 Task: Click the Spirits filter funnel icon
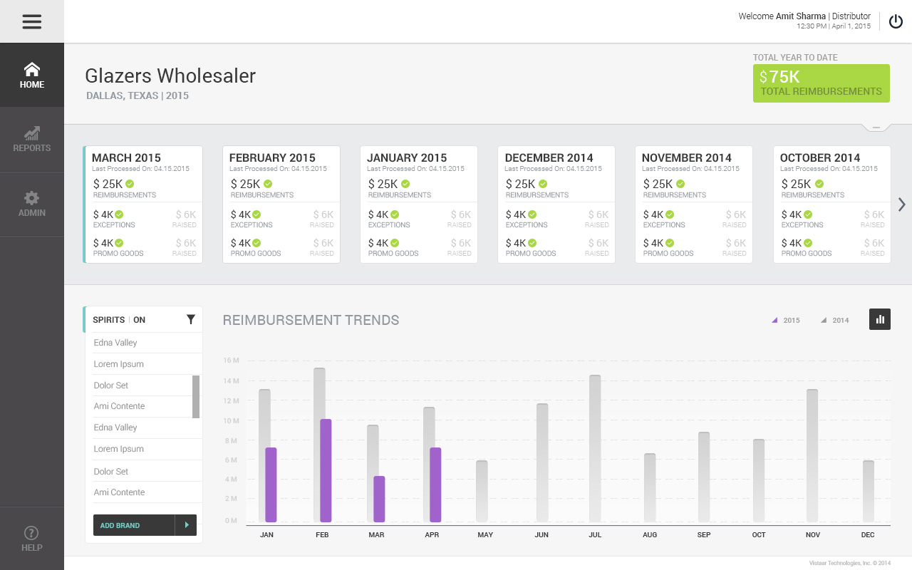tap(191, 320)
